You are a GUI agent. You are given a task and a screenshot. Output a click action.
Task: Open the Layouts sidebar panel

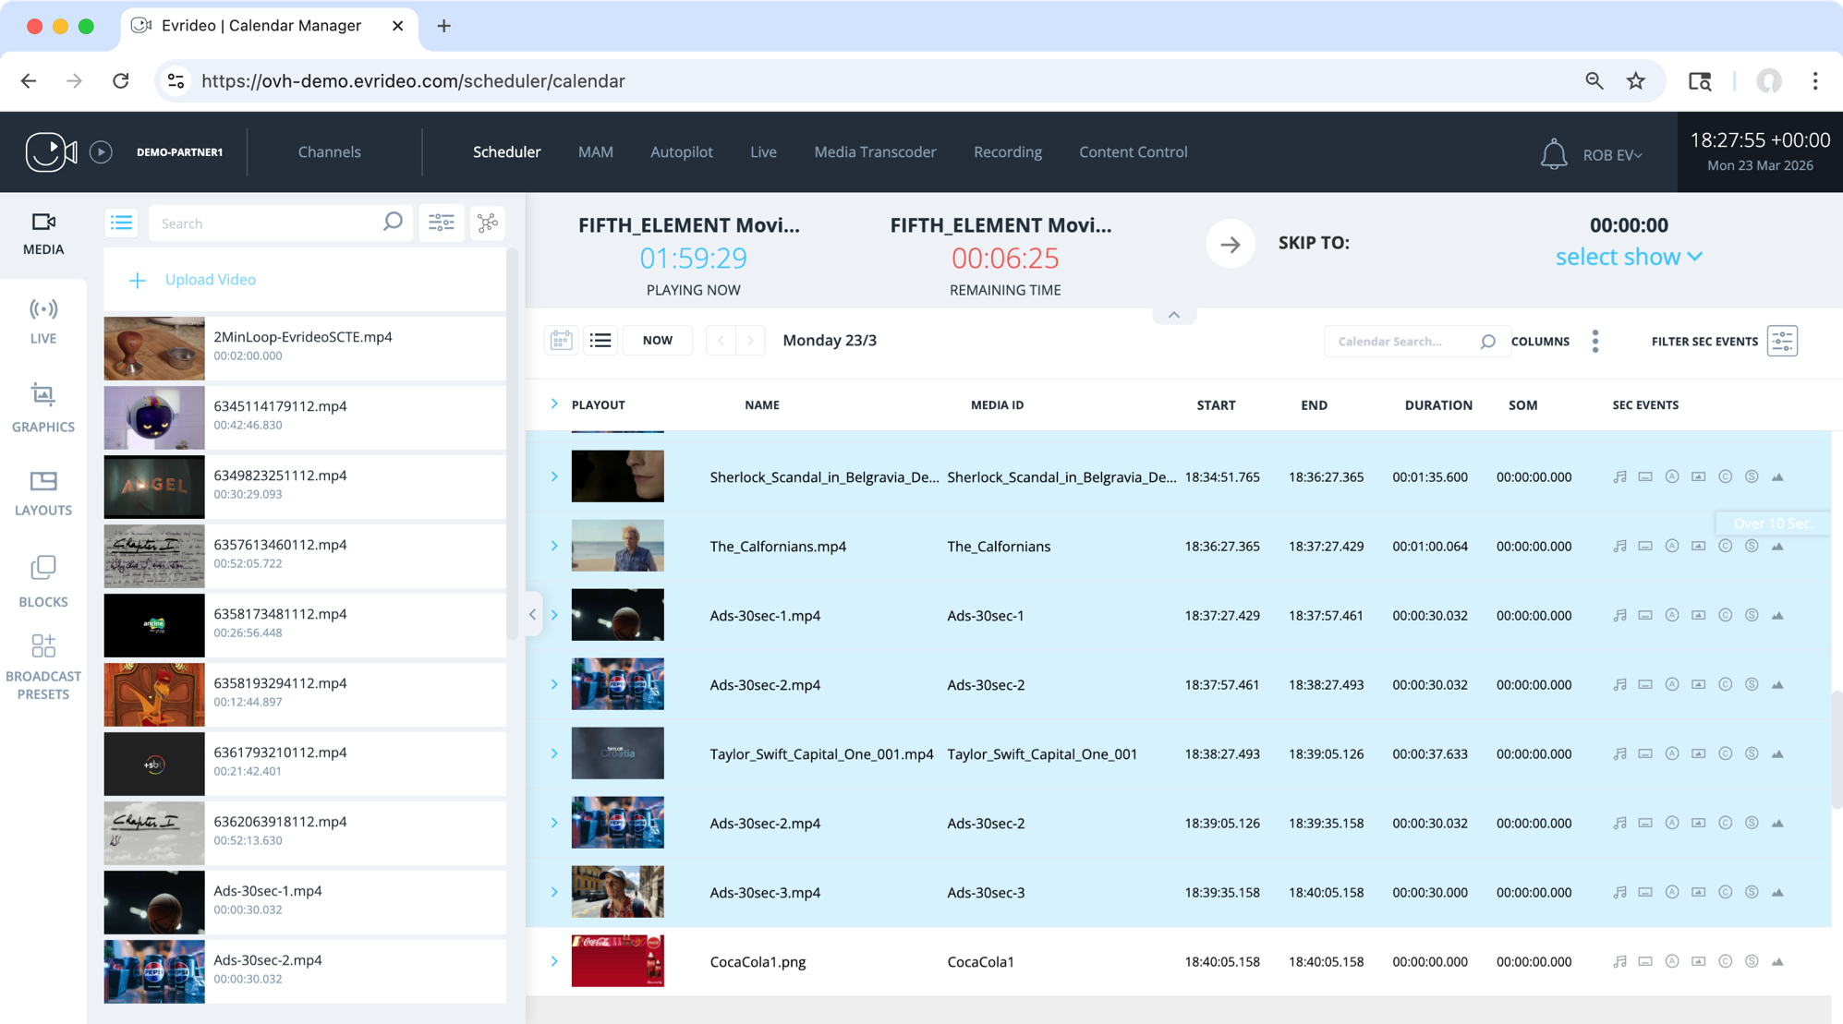click(x=42, y=492)
